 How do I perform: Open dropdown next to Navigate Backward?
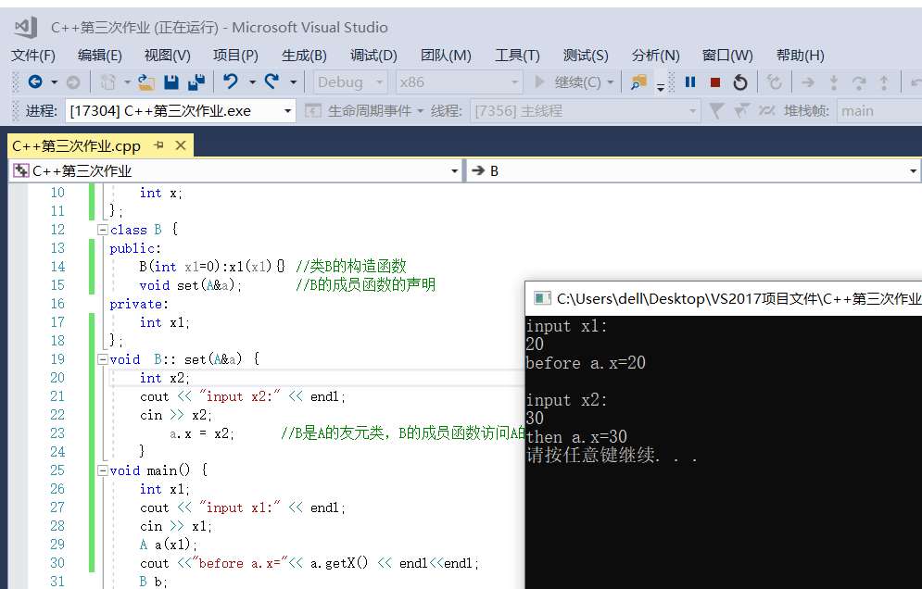[54, 82]
